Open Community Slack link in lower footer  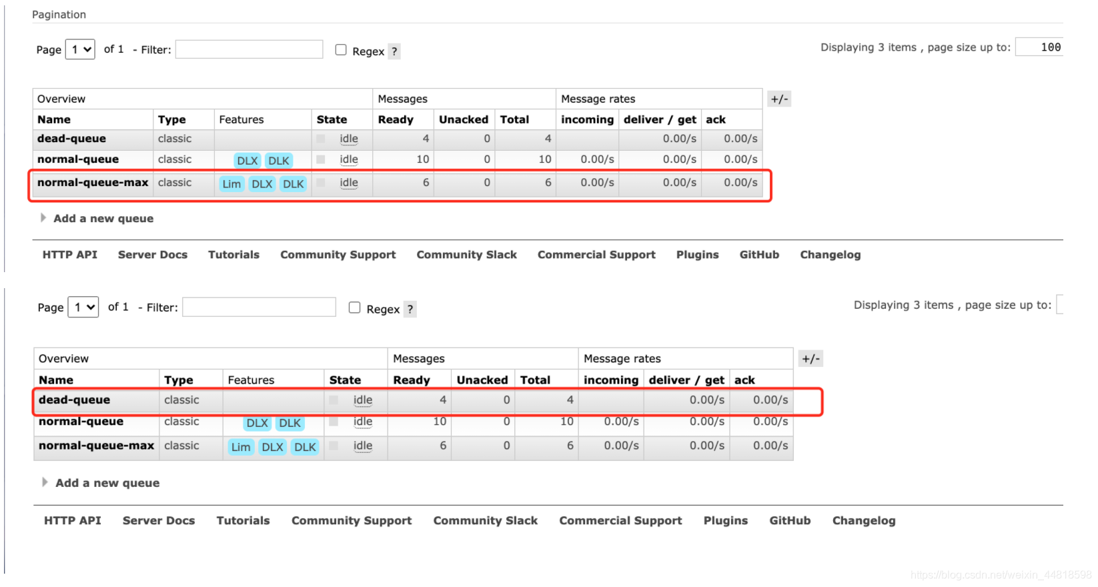[486, 521]
